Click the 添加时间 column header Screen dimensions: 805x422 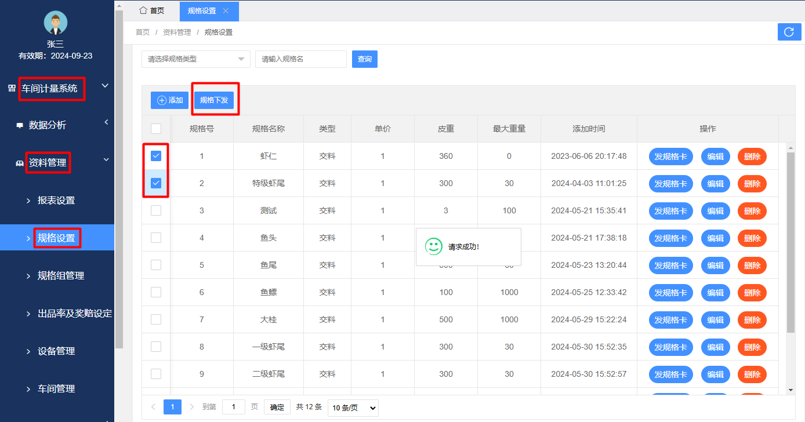pos(589,129)
